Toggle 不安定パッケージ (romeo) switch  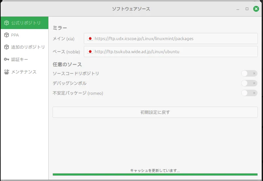click(249, 93)
